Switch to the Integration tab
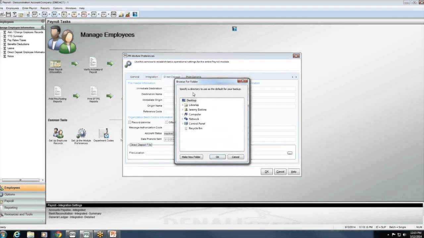Viewport: 424px width, 238px height. click(x=151, y=77)
